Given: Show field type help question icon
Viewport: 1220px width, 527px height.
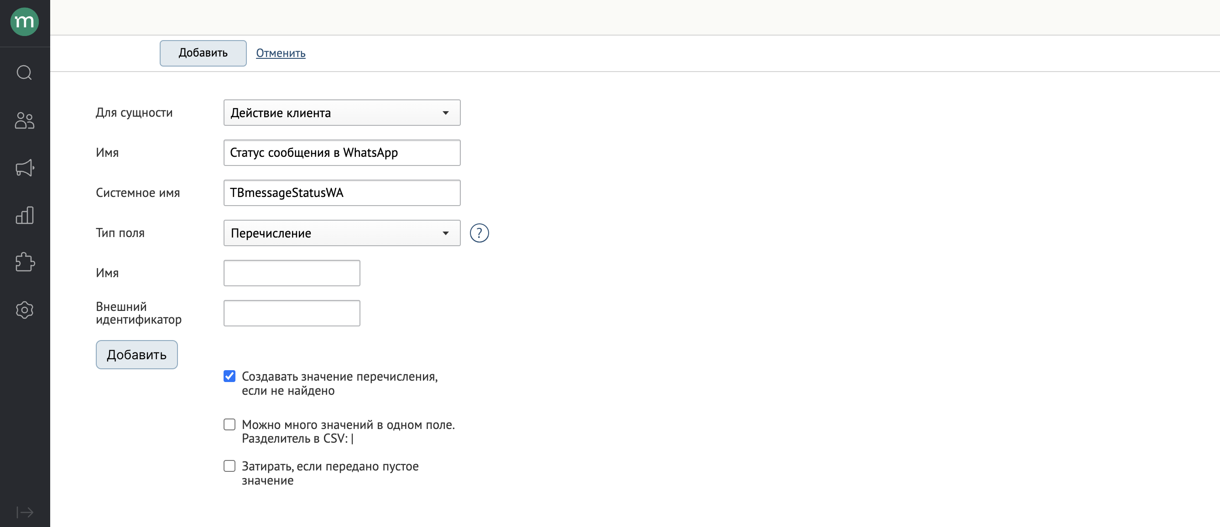Looking at the screenshot, I should pos(479,233).
